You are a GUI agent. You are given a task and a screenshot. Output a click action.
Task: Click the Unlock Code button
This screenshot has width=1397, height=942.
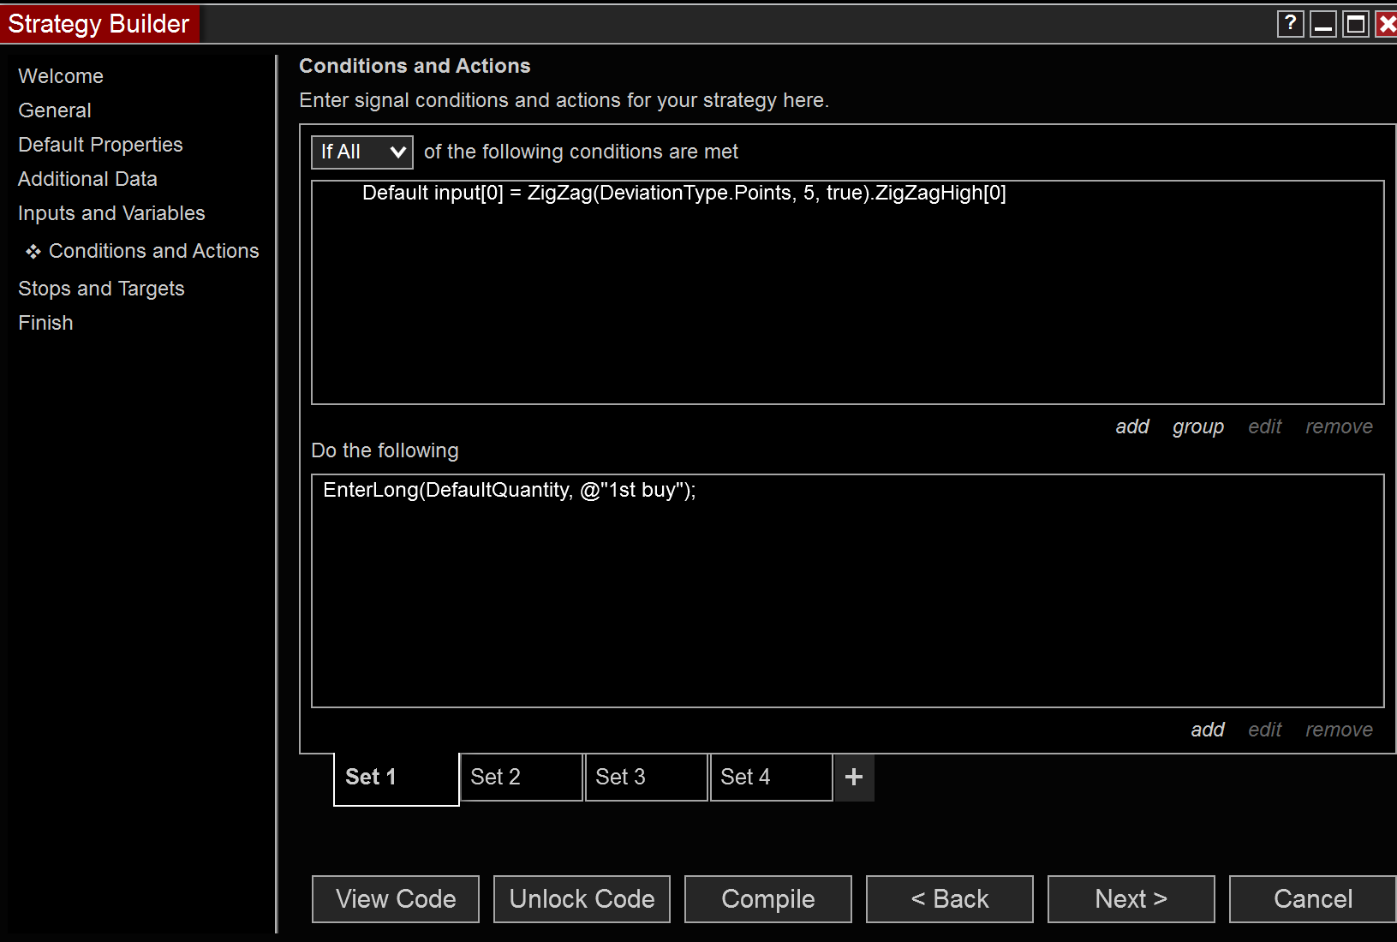tap(582, 899)
